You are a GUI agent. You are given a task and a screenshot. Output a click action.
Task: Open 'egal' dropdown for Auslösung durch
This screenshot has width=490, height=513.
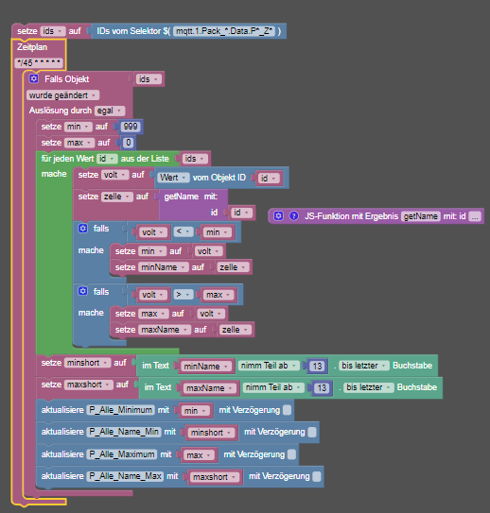110,111
